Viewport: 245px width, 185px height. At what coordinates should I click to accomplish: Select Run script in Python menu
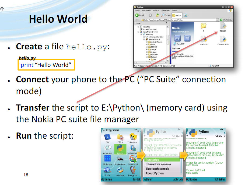(162, 160)
